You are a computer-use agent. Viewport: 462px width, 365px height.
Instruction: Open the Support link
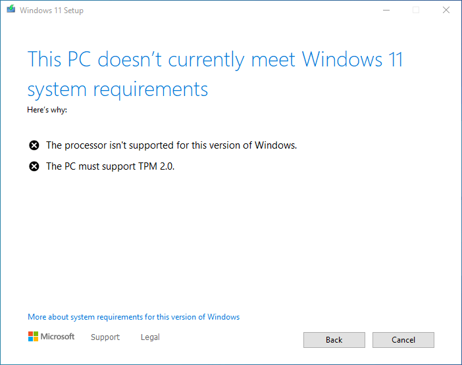click(105, 337)
